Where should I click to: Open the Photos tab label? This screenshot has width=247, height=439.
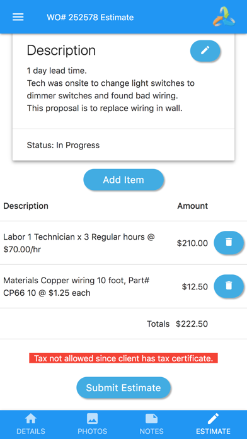point(93,431)
